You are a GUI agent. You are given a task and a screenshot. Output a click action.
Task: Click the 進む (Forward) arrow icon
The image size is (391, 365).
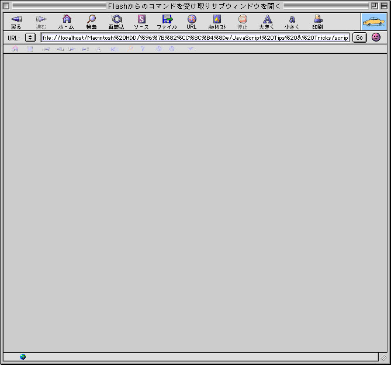[x=41, y=19]
